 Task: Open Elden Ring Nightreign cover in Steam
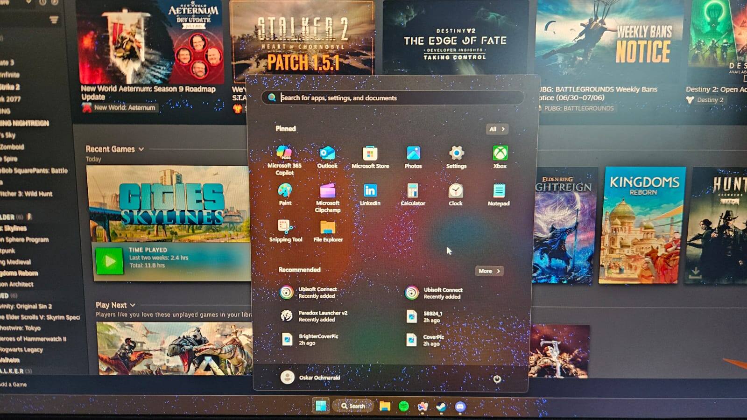click(564, 226)
